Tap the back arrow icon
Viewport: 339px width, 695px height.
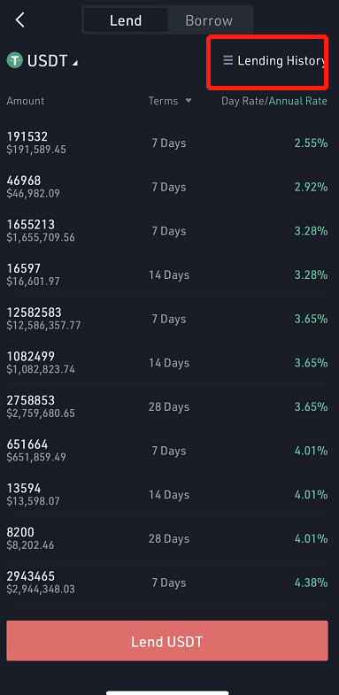(20, 20)
